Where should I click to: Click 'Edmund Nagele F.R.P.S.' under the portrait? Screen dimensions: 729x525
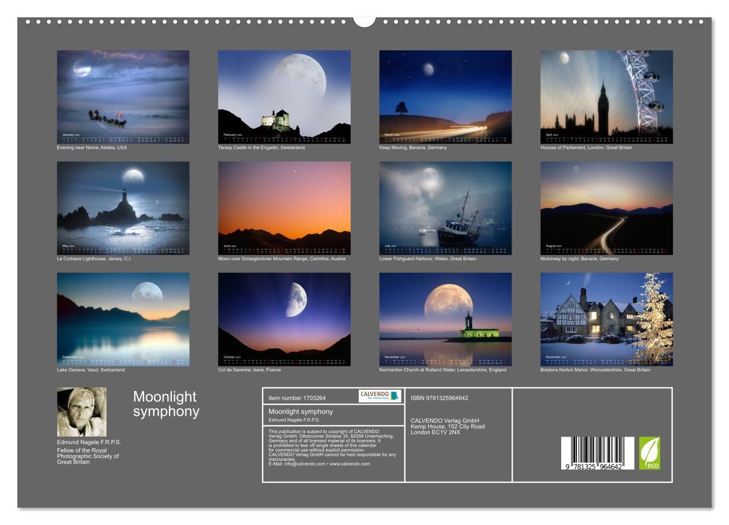click(89, 442)
